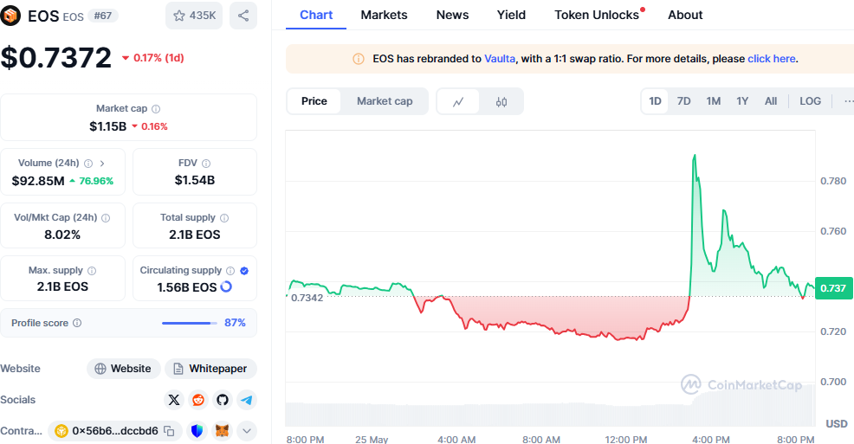The width and height of the screenshot is (854, 444).
Task: Click the 0.7342 opening price label
Action: click(307, 298)
